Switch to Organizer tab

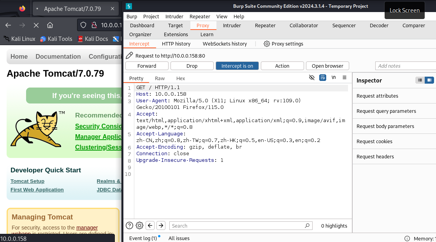tap(140, 35)
